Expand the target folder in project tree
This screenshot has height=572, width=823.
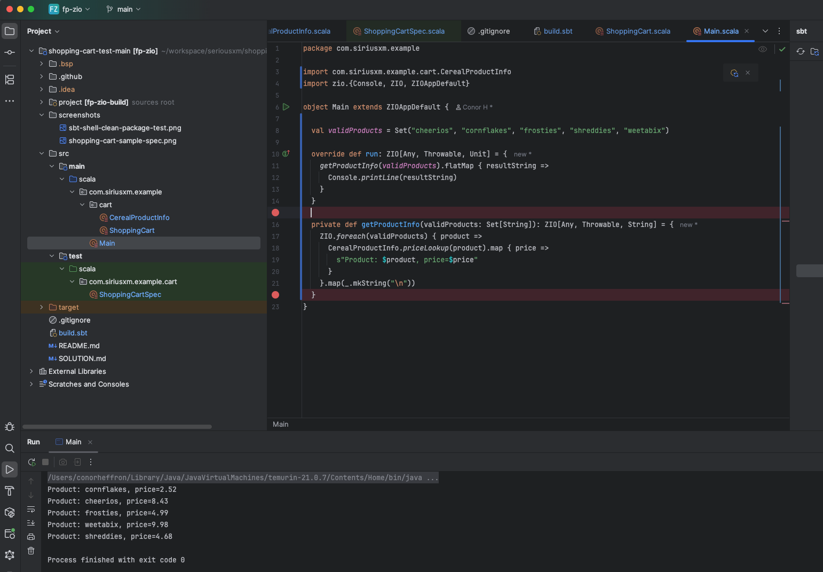[42, 307]
